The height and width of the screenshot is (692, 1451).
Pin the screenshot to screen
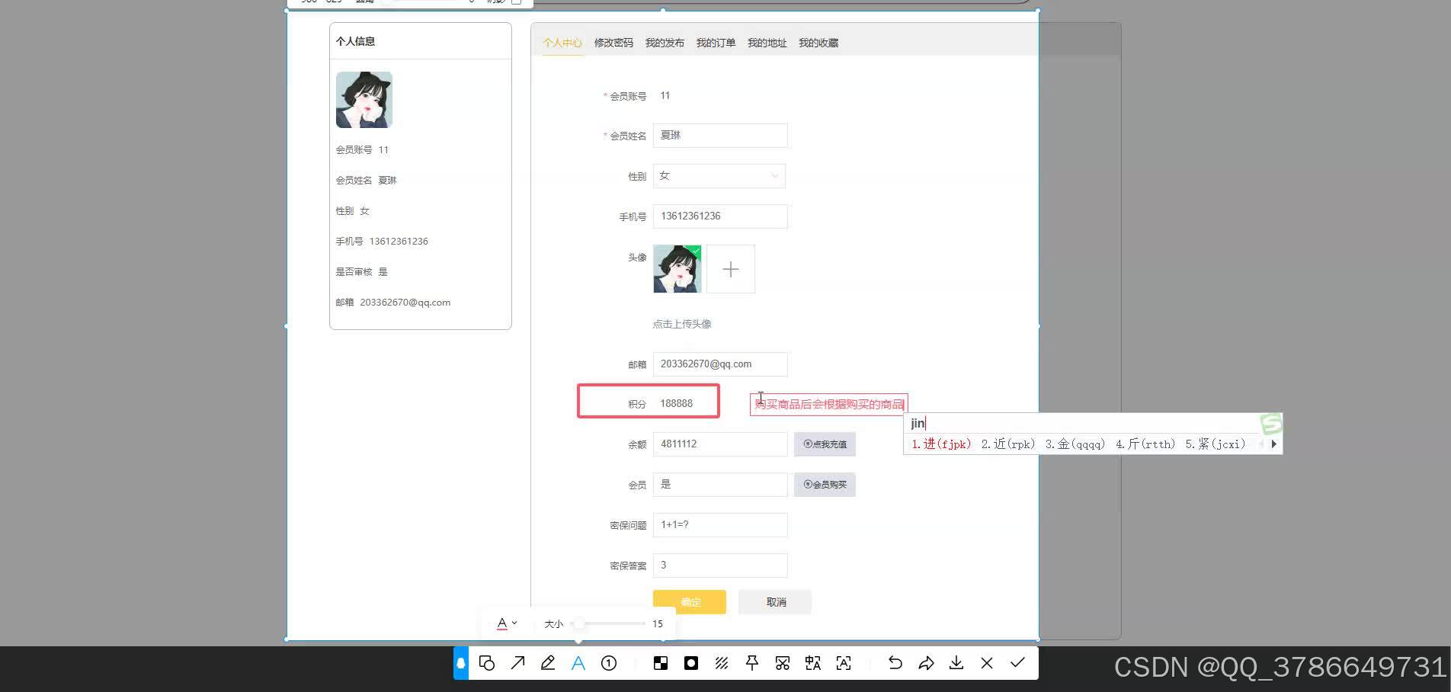(x=751, y=663)
